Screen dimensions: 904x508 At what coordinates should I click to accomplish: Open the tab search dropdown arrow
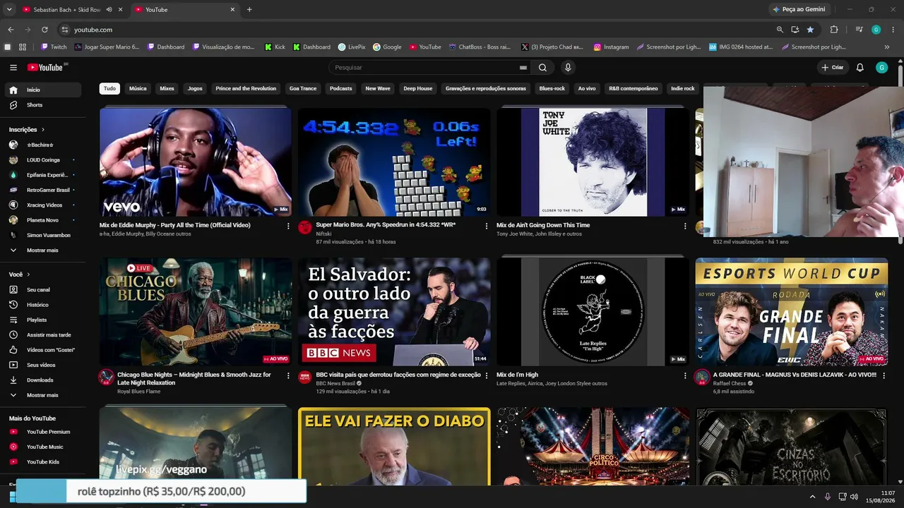[x=9, y=9]
